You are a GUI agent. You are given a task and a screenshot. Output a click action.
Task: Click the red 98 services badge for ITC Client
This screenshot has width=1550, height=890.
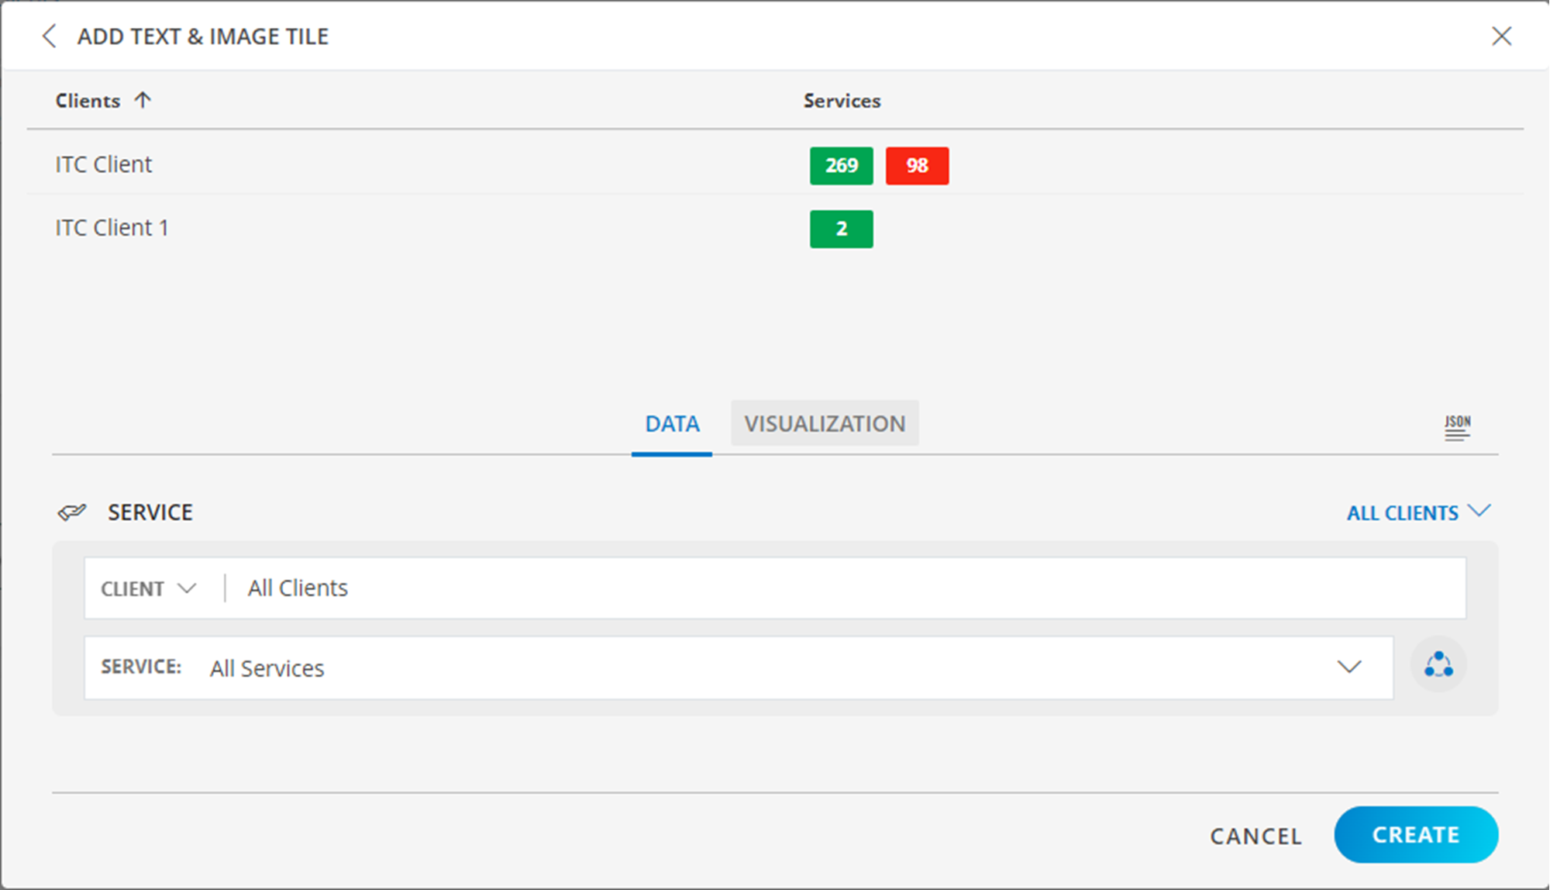pyautogui.click(x=917, y=165)
